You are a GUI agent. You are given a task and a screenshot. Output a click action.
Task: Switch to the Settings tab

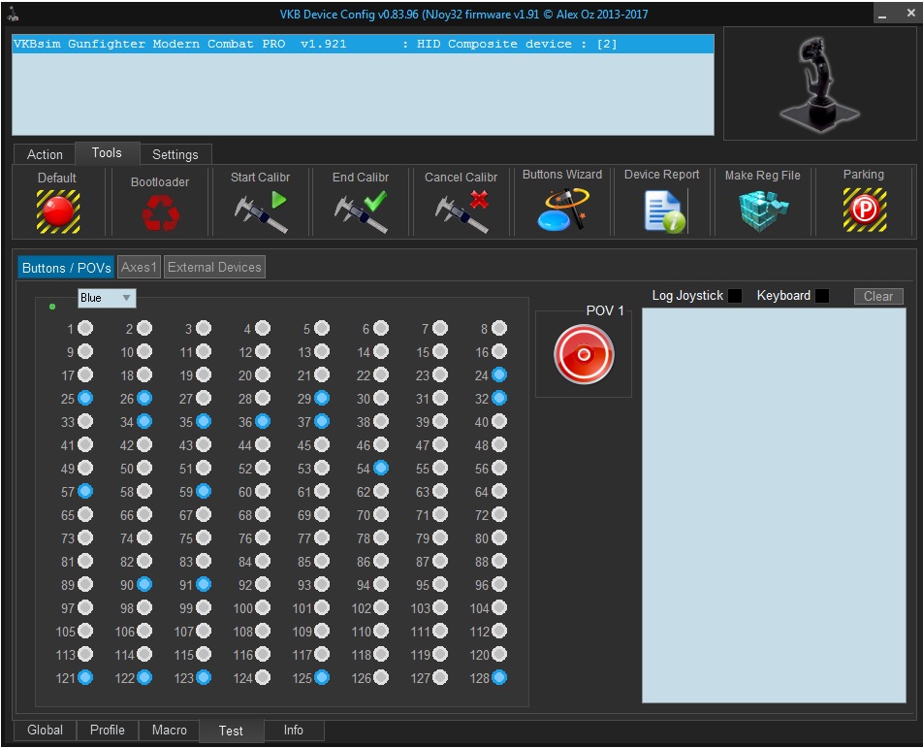click(x=175, y=154)
